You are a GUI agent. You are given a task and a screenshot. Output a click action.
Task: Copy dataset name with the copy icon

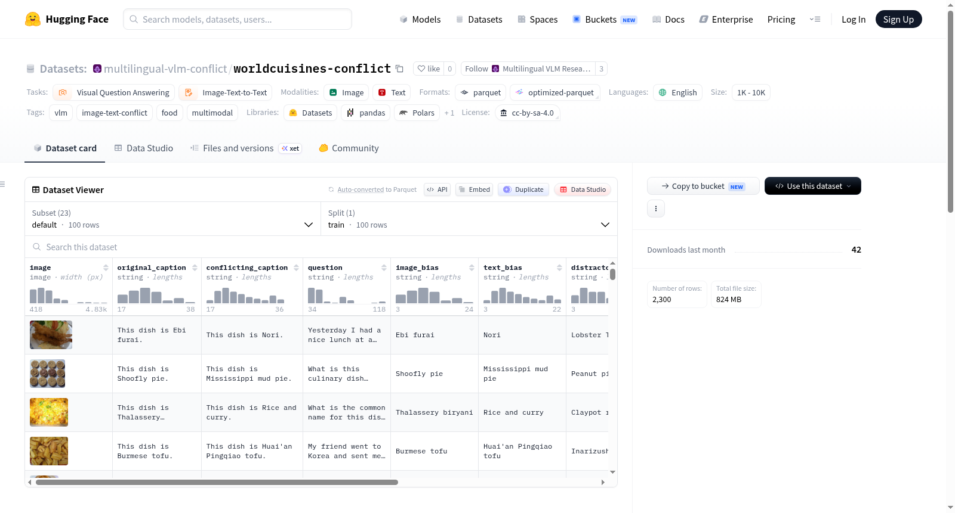pyautogui.click(x=400, y=69)
